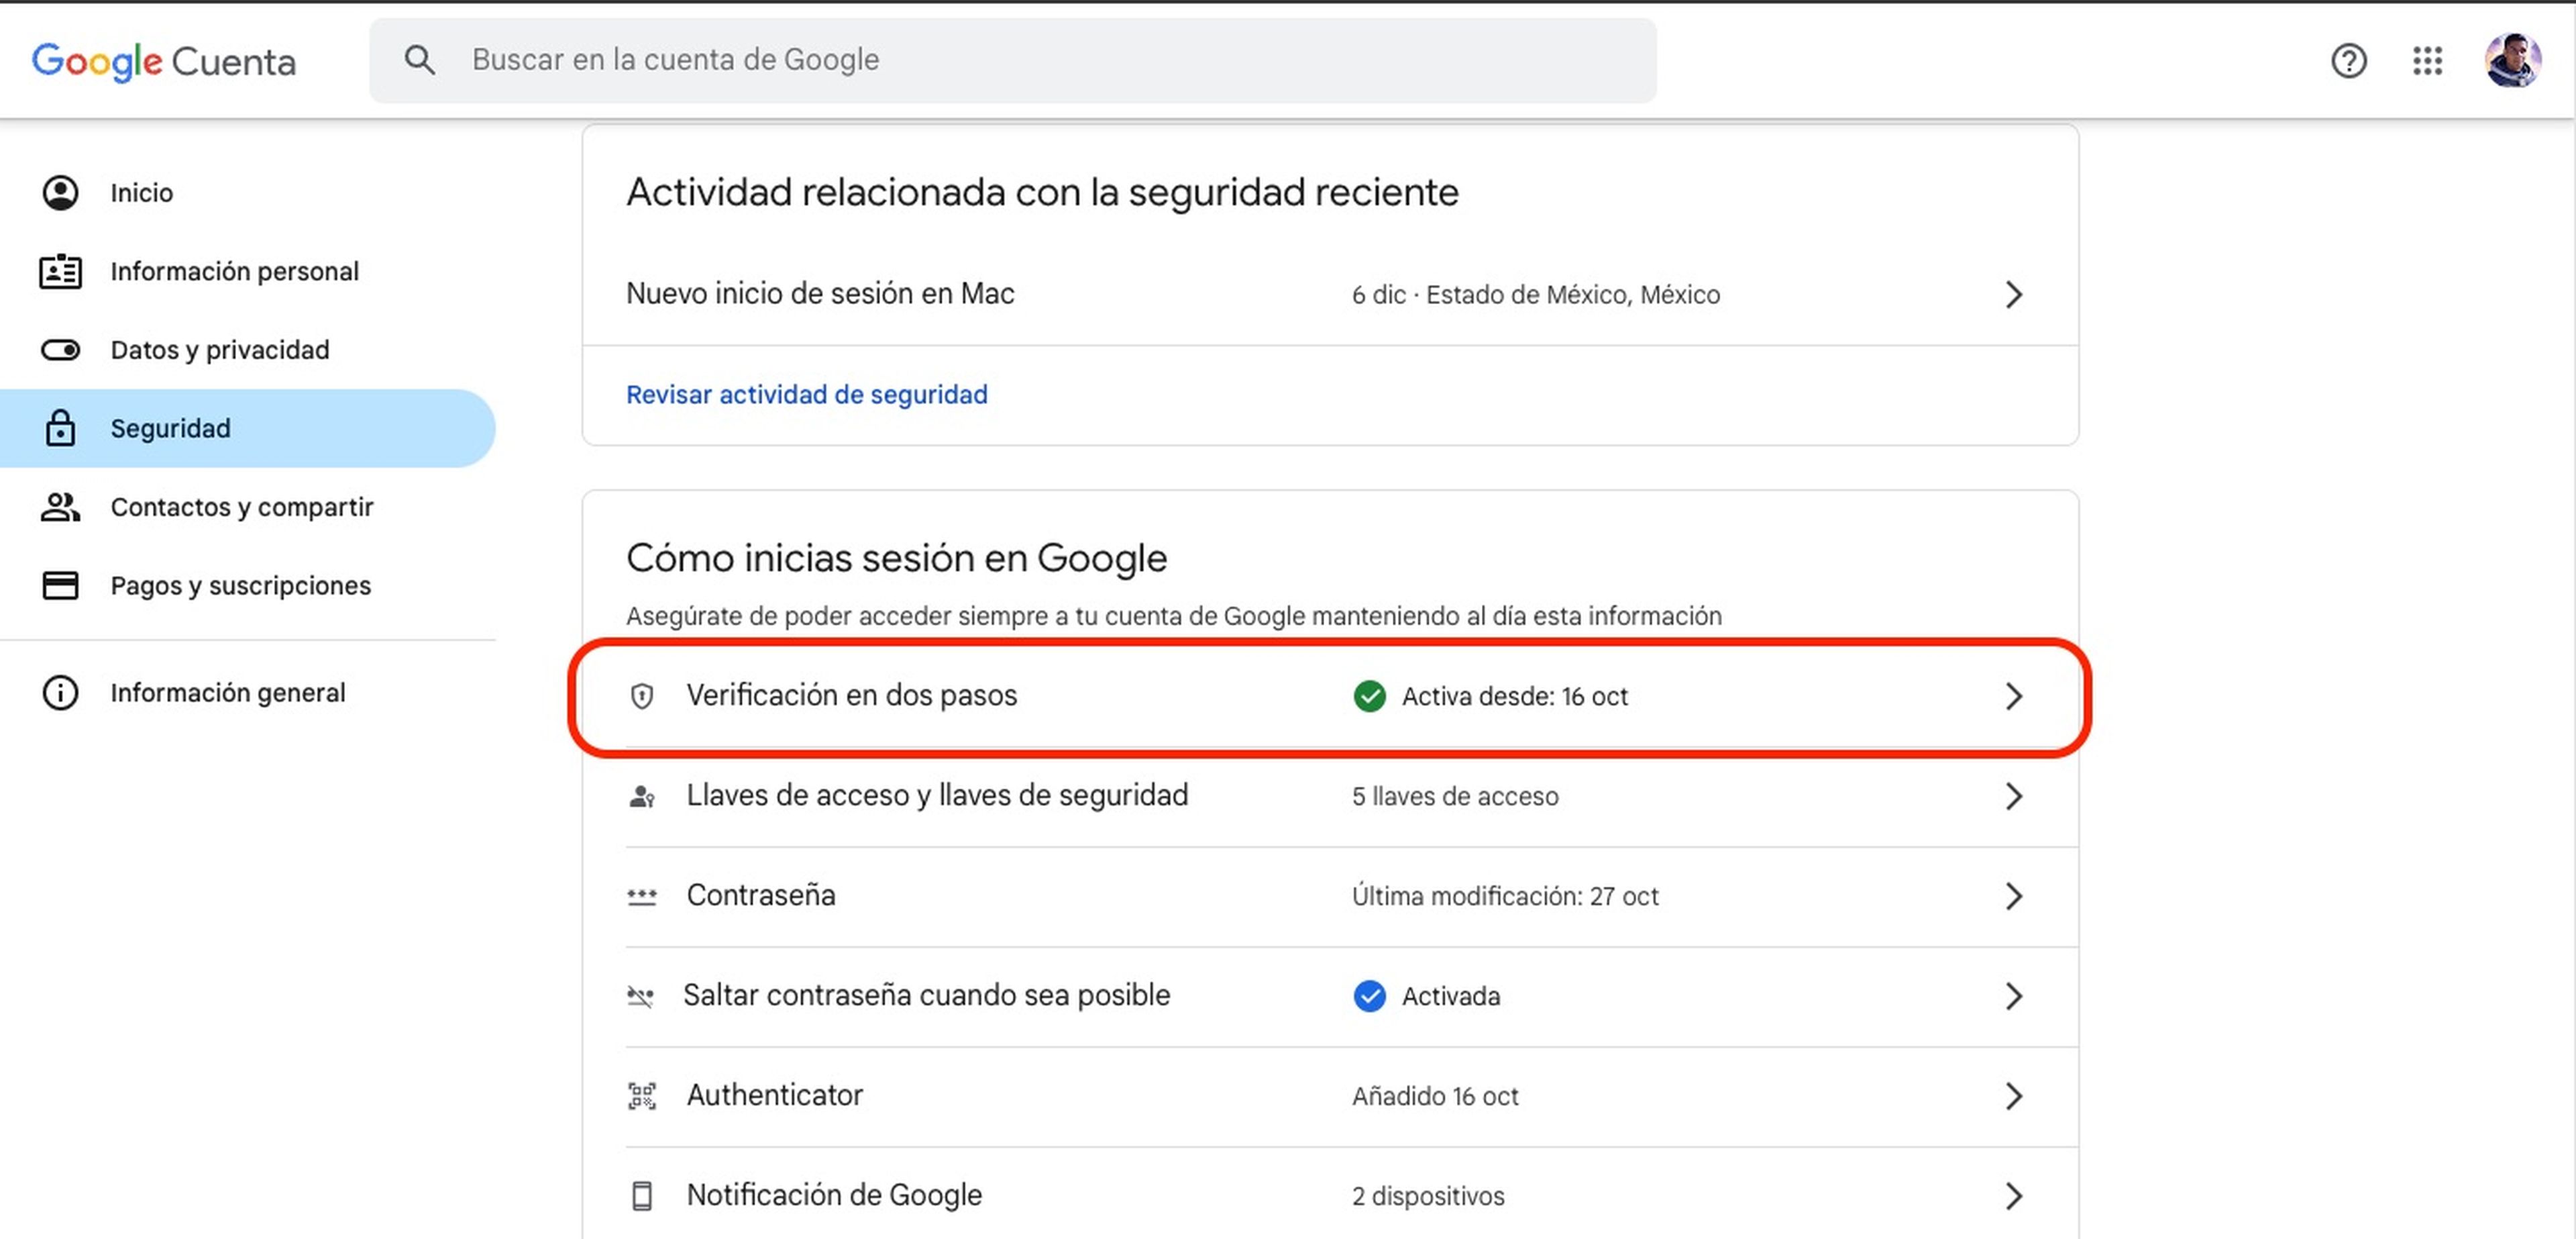Open the Google apps grid
The height and width of the screenshot is (1239, 2576).
2427,61
